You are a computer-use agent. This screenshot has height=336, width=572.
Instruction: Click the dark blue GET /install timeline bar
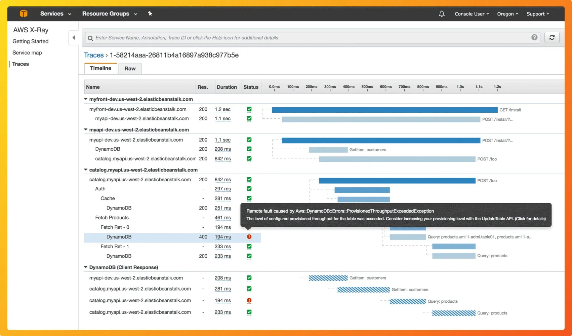(x=384, y=110)
